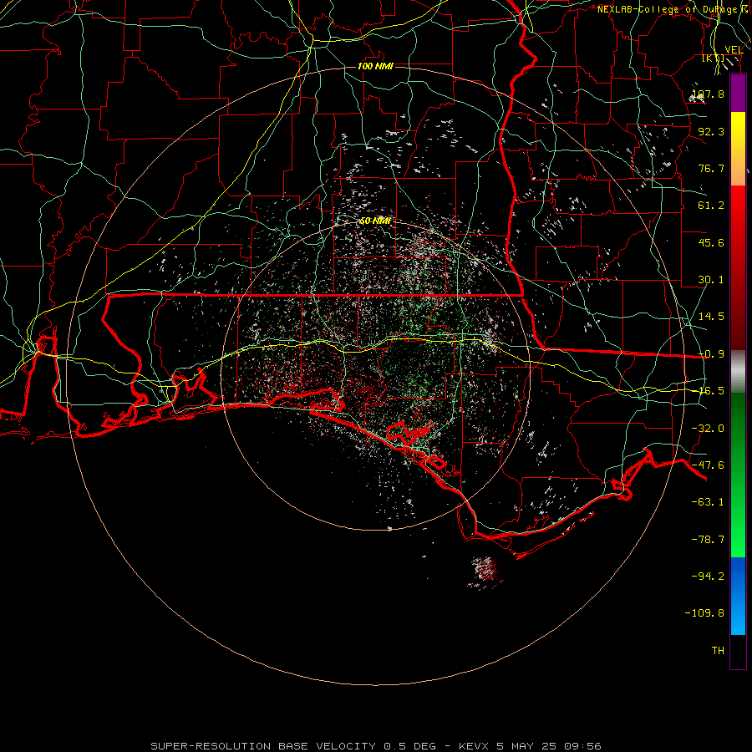Select the -0.9 velocity scale value
The image size is (752, 752).
pyautogui.click(x=711, y=354)
